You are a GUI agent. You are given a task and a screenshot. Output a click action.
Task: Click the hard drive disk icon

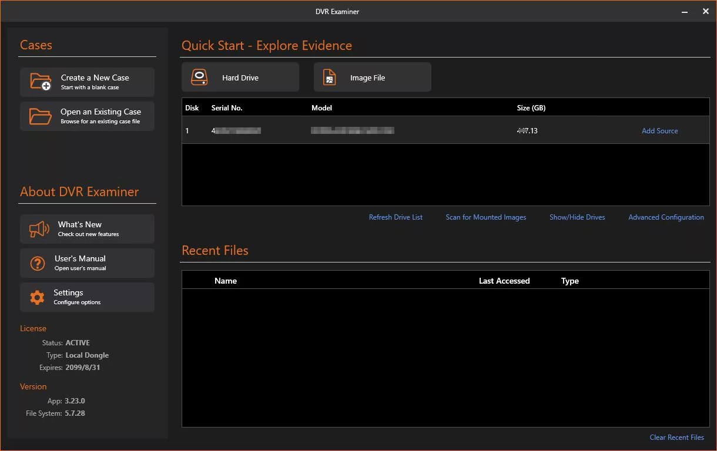(200, 78)
